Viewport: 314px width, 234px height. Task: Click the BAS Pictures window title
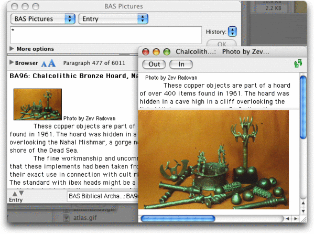(124, 6)
